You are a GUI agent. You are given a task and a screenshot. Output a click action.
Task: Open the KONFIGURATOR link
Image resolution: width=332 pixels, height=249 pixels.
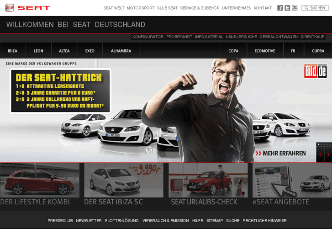(148, 37)
